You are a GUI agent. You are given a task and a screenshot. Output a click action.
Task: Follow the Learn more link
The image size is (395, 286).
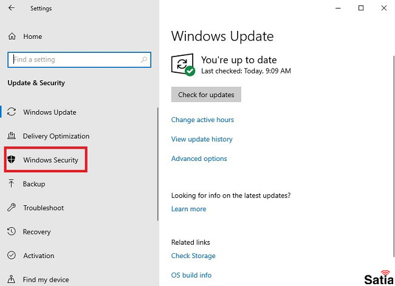coord(188,209)
